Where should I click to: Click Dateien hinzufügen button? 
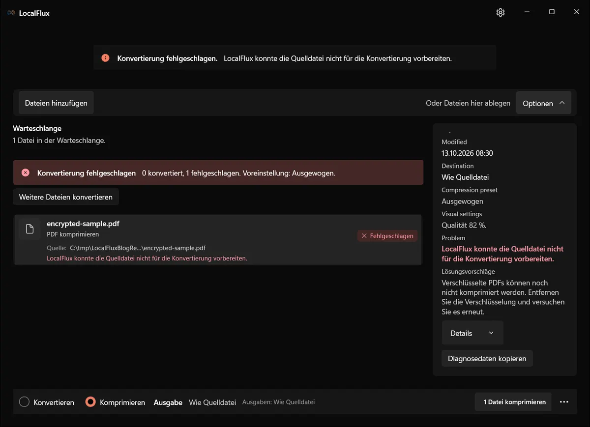[56, 103]
